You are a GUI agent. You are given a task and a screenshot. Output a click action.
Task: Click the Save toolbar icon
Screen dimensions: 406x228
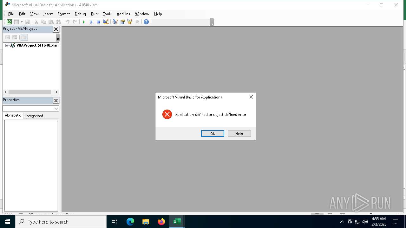coord(27,22)
